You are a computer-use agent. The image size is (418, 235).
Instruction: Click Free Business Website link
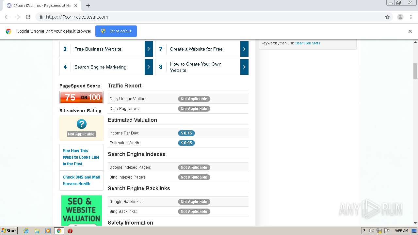pyautogui.click(x=98, y=49)
